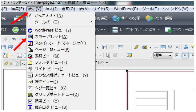Viewport: 196px width, 112px height.
Task: Click the table properties pencil icon
Action: (x=129, y=55)
